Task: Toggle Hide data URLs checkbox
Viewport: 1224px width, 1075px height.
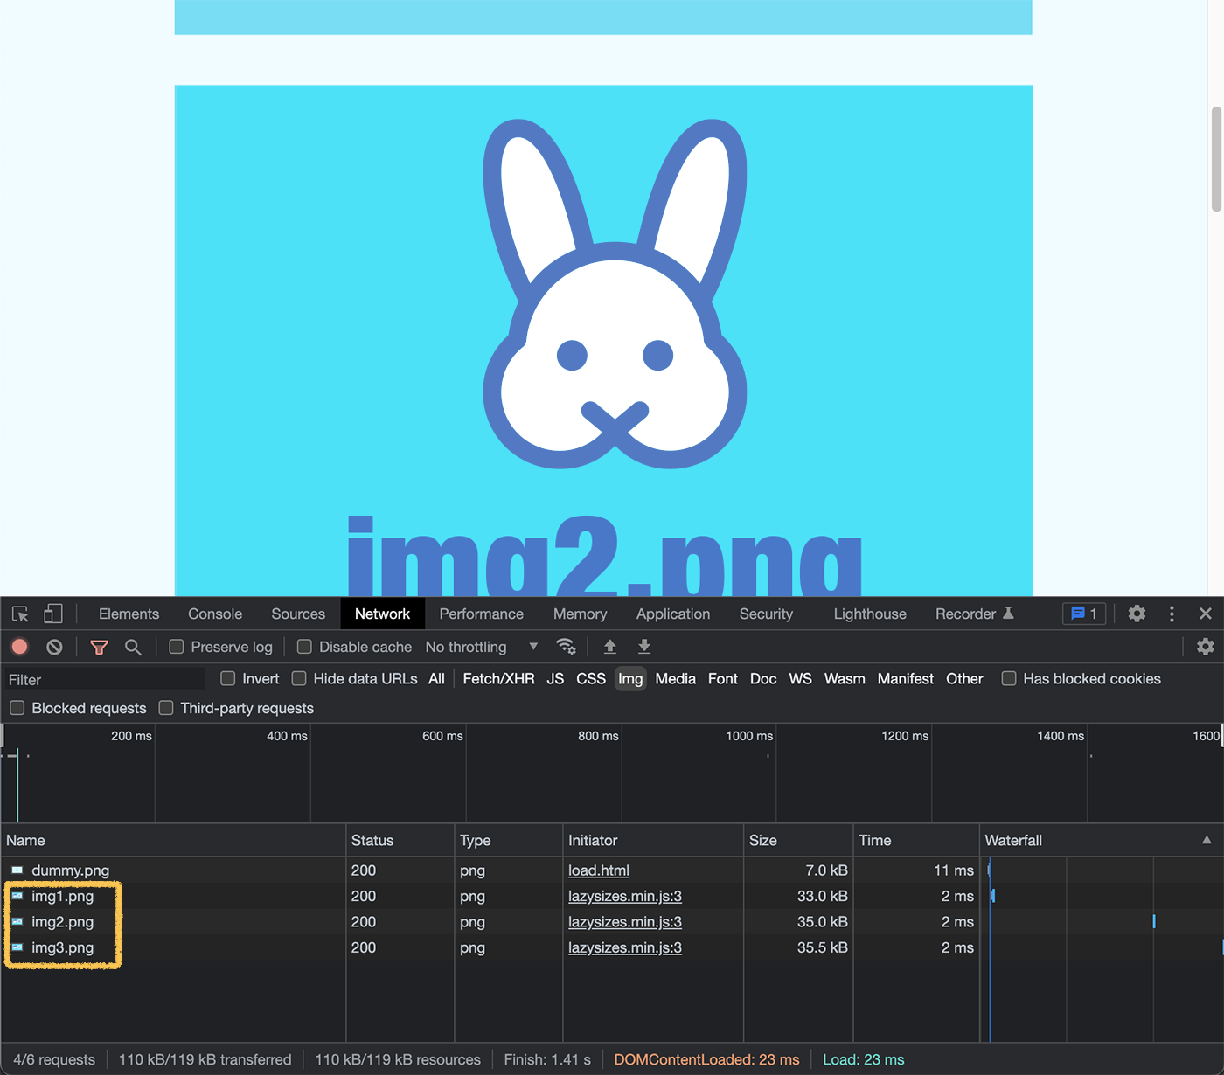Action: [x=299, y=678]
